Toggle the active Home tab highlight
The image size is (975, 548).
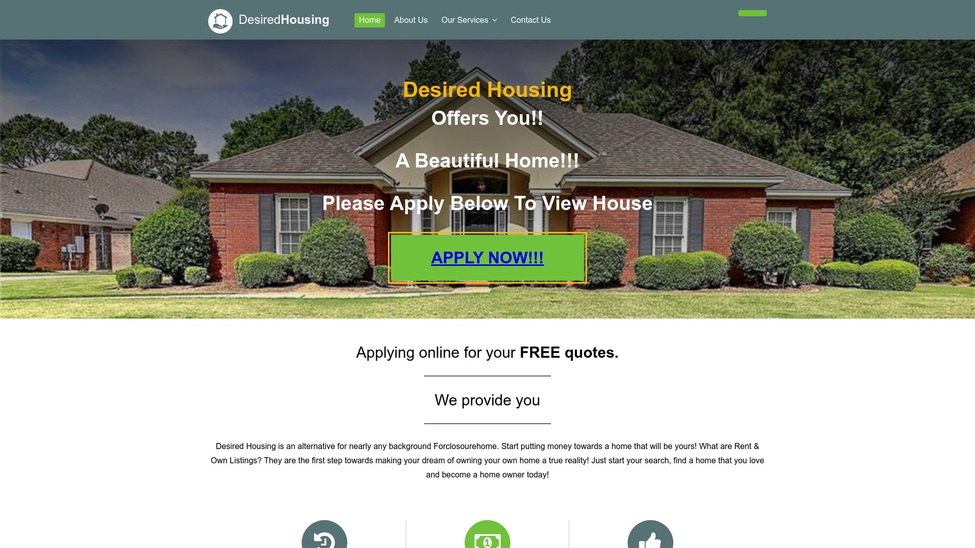pos(370,20)
